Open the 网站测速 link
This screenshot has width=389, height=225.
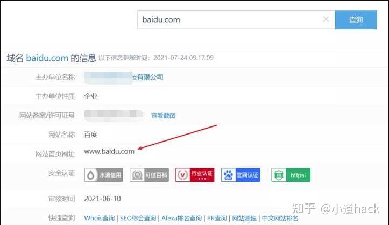(244, 219)
